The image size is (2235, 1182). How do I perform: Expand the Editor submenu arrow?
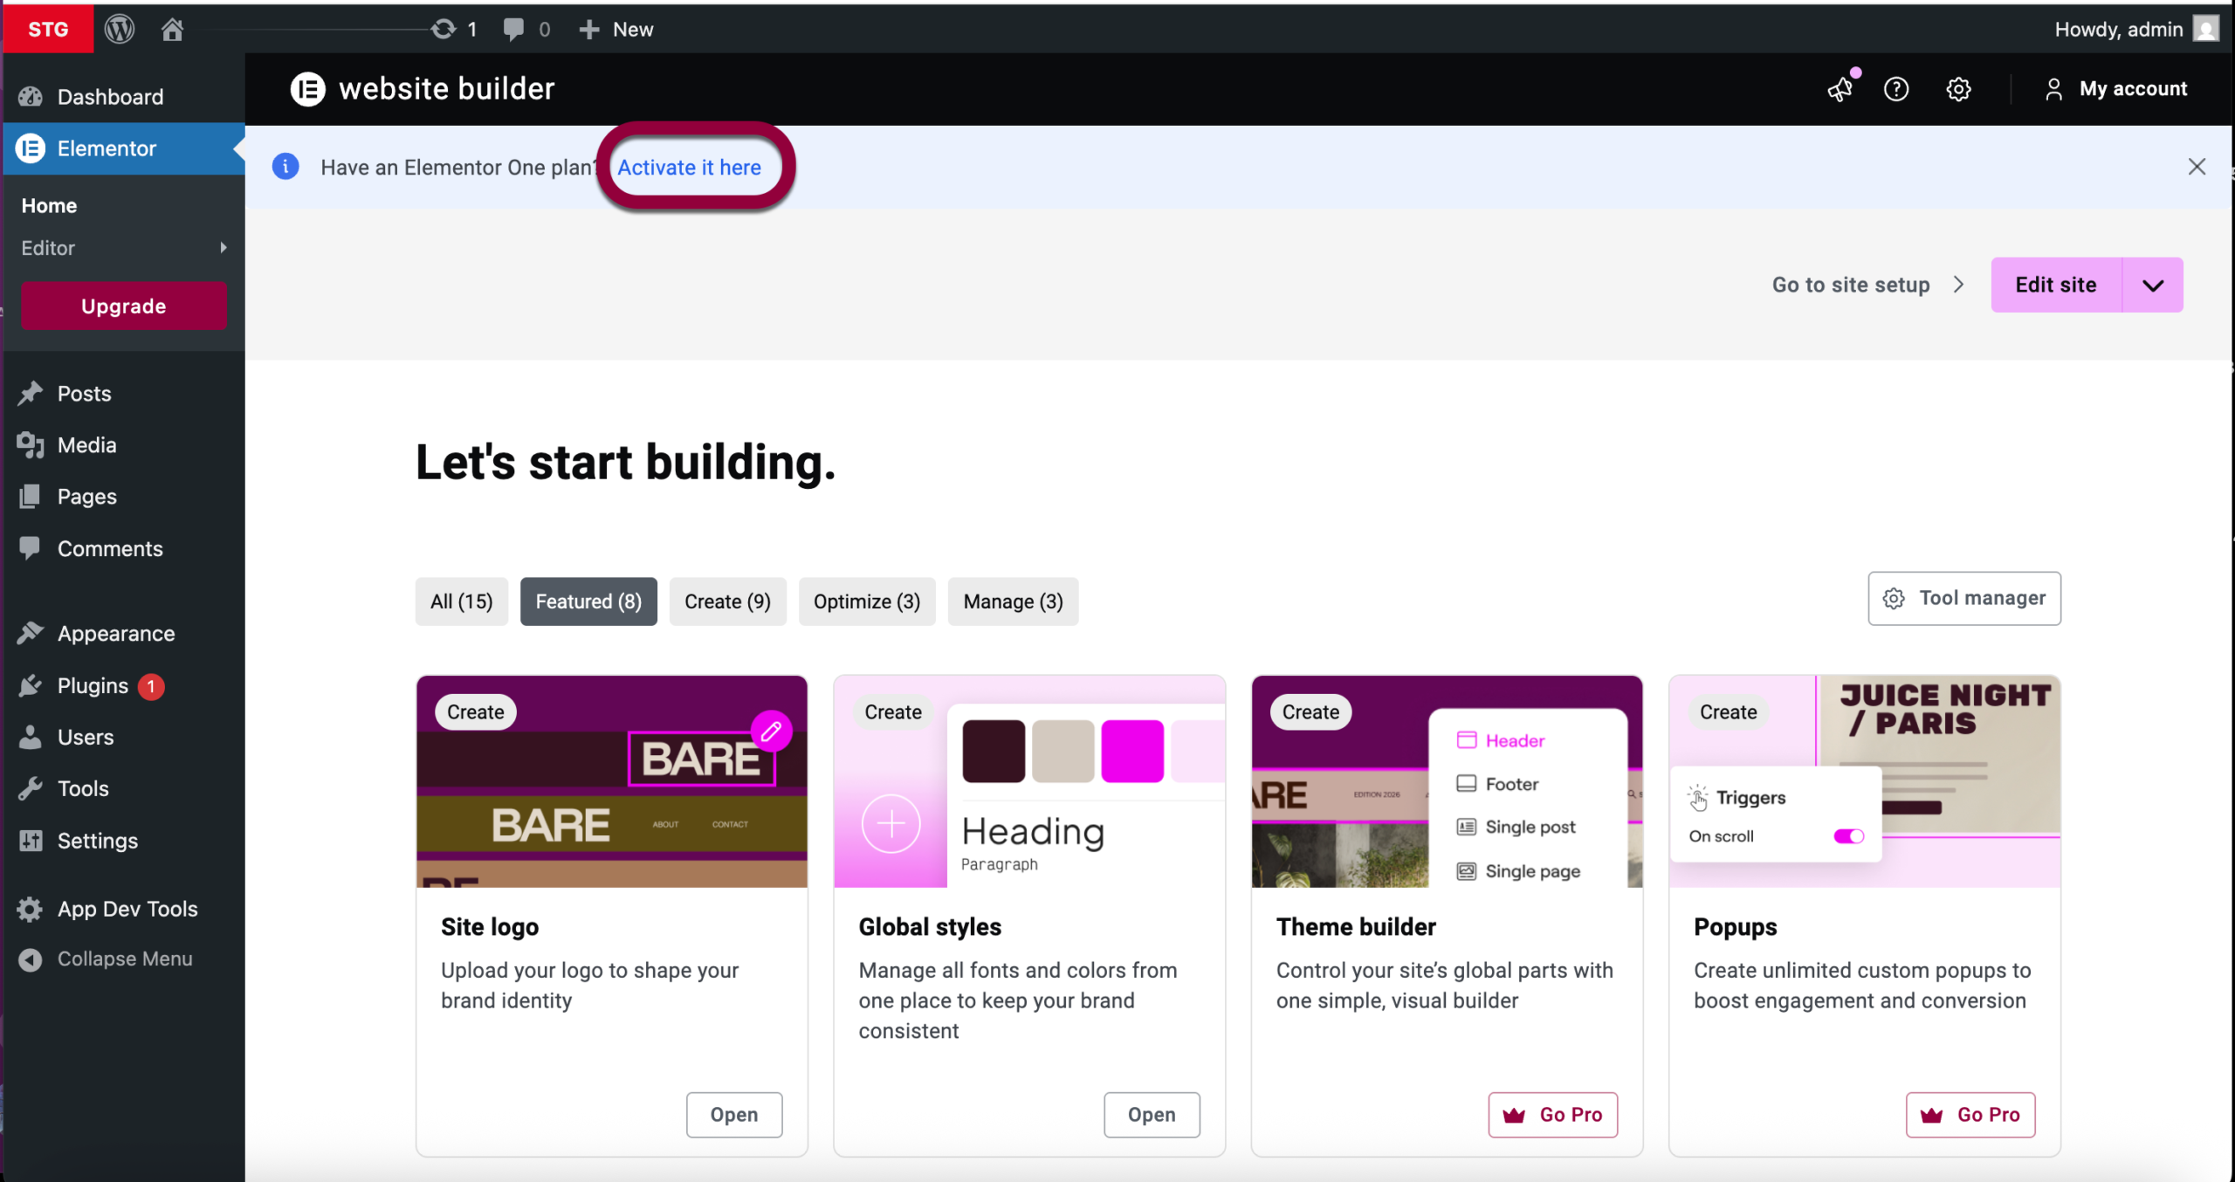point(223,248)
